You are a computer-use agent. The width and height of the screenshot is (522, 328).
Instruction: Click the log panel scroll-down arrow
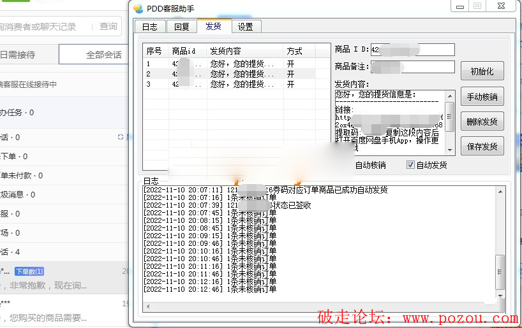pyautogui.click(x=500, y=296)
